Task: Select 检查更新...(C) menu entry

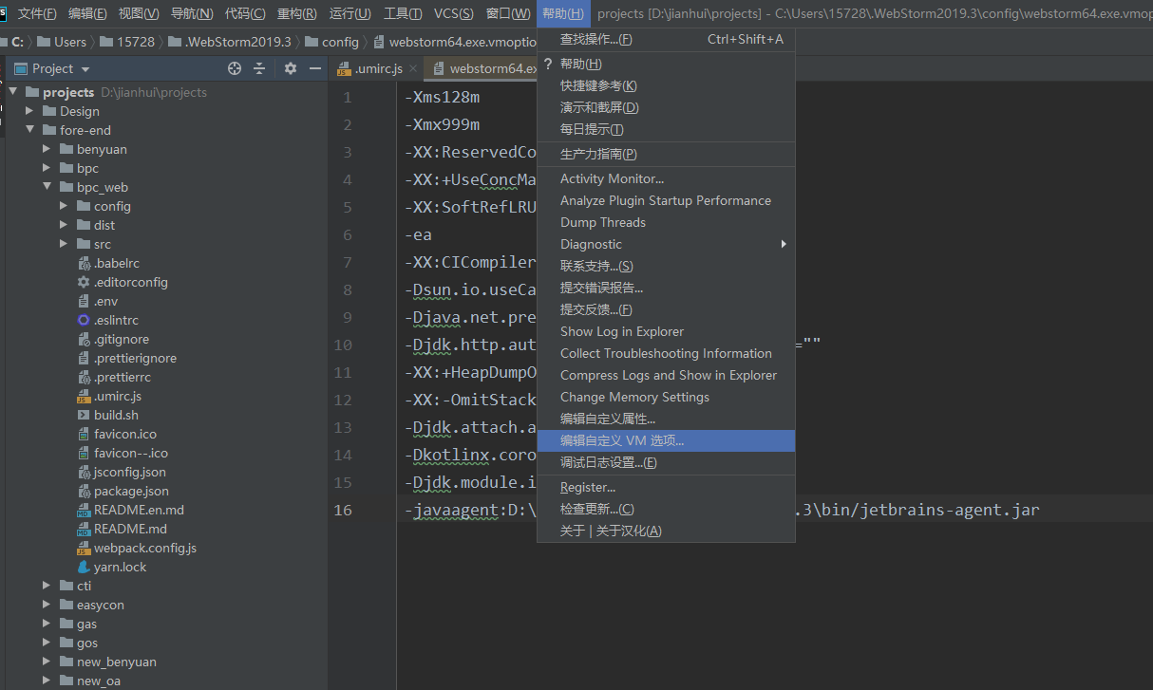Action: 666,509
